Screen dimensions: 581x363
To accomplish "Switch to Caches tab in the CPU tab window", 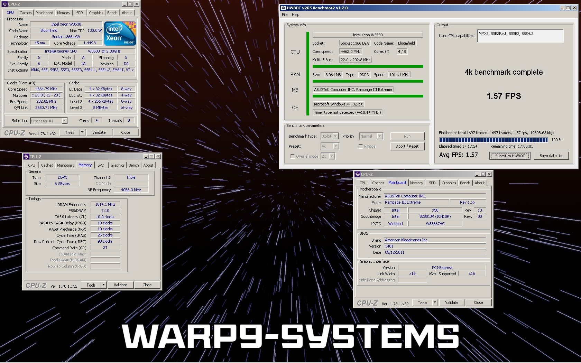I will tap(26, 13).
